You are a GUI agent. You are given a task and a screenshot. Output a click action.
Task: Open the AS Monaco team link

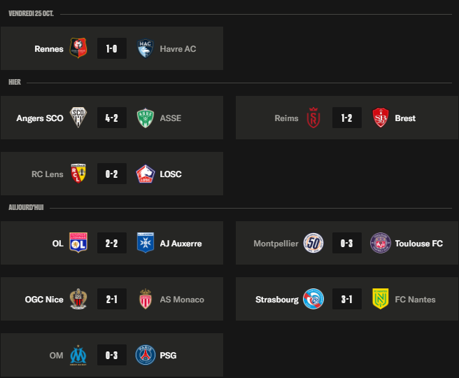[x=182, y=300]
